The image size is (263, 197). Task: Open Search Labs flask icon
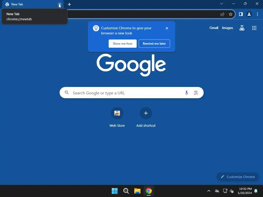coord(242,28)
